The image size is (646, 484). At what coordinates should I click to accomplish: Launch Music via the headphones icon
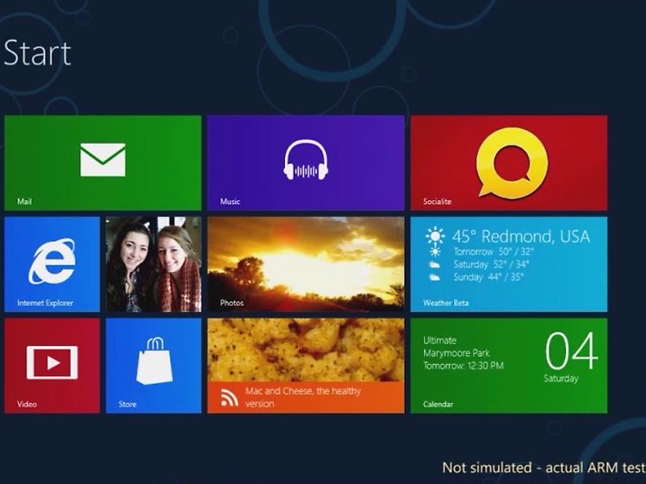306,159
